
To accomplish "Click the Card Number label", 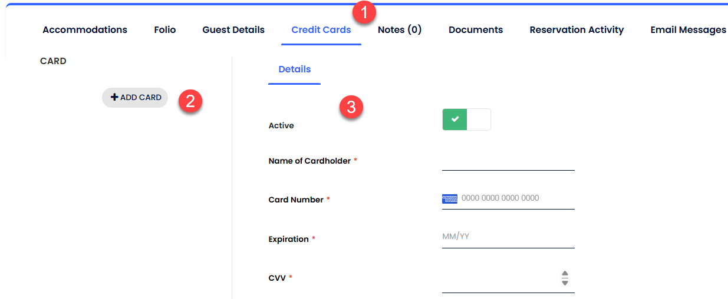I will point(296,200).
